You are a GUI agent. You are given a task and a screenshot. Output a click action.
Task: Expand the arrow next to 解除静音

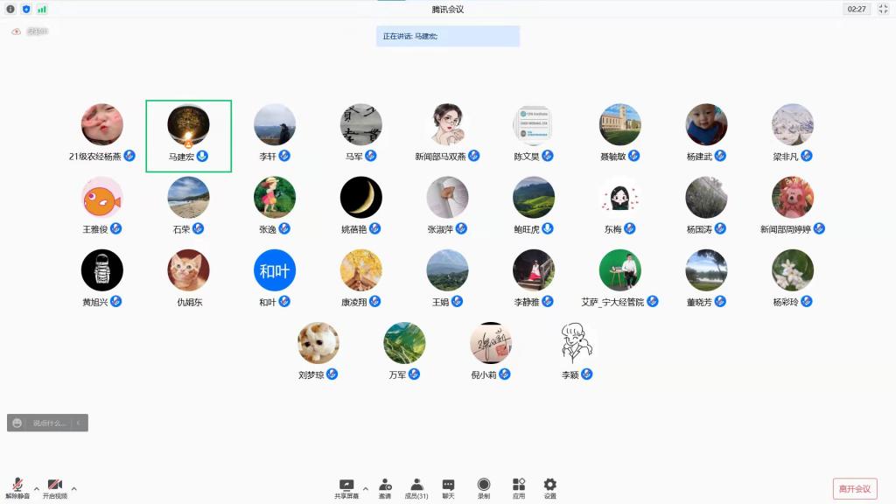click(37, 488)
